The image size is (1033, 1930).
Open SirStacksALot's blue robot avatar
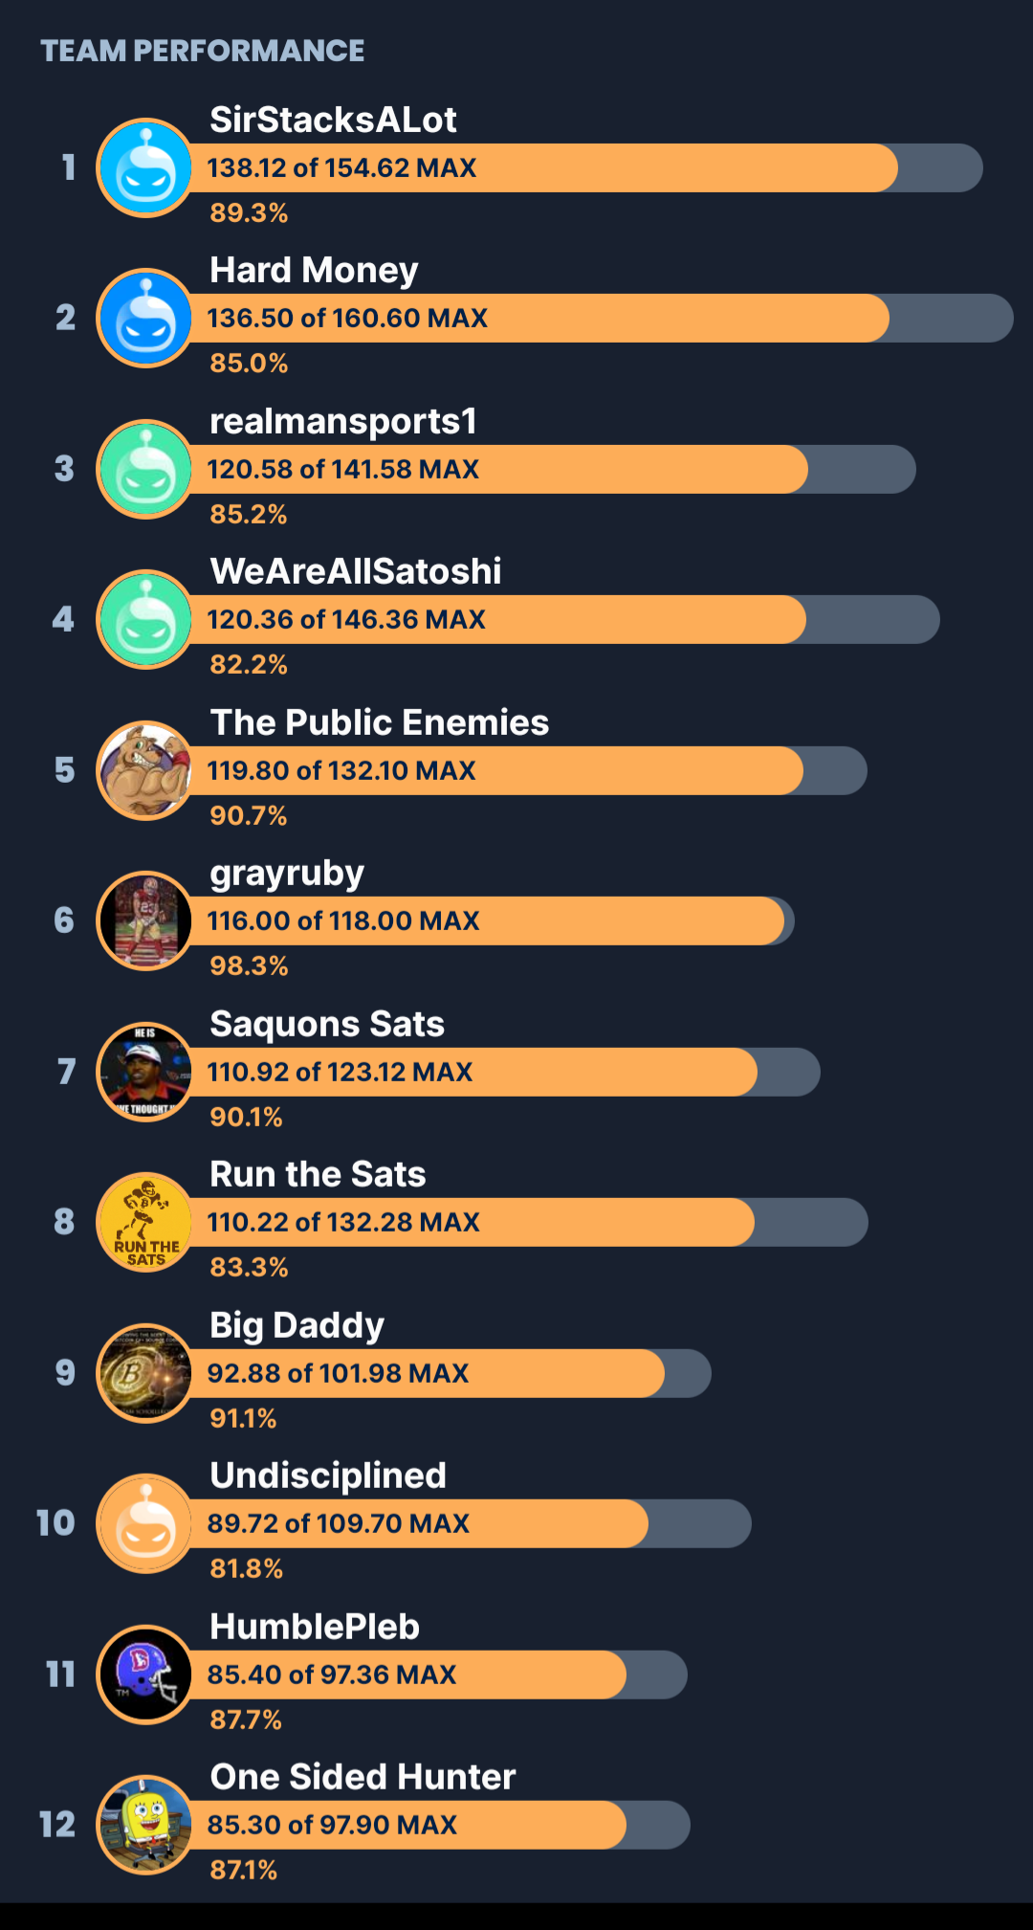point(145,167)
